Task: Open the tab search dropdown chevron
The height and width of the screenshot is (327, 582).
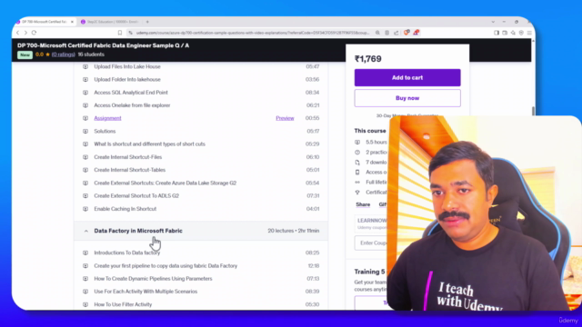Action: 493,22
